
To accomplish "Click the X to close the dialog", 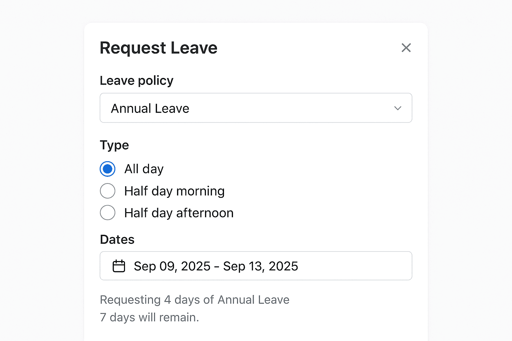I will click(406, 48).
